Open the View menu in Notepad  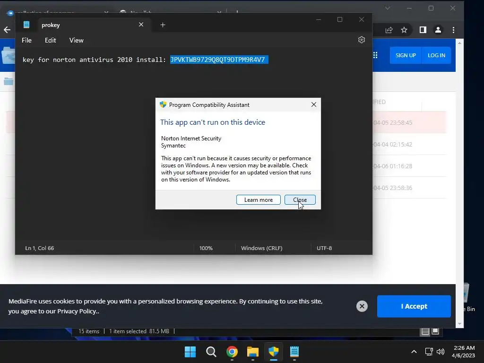tap(76, 41)
